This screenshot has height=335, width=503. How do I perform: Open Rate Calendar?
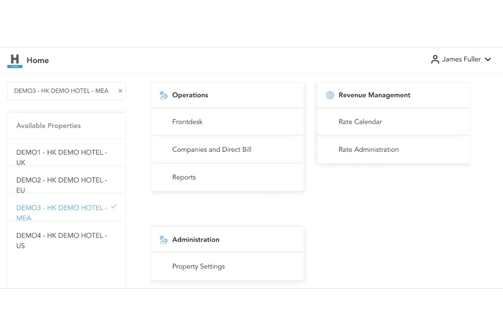click(x=394, y=122)
